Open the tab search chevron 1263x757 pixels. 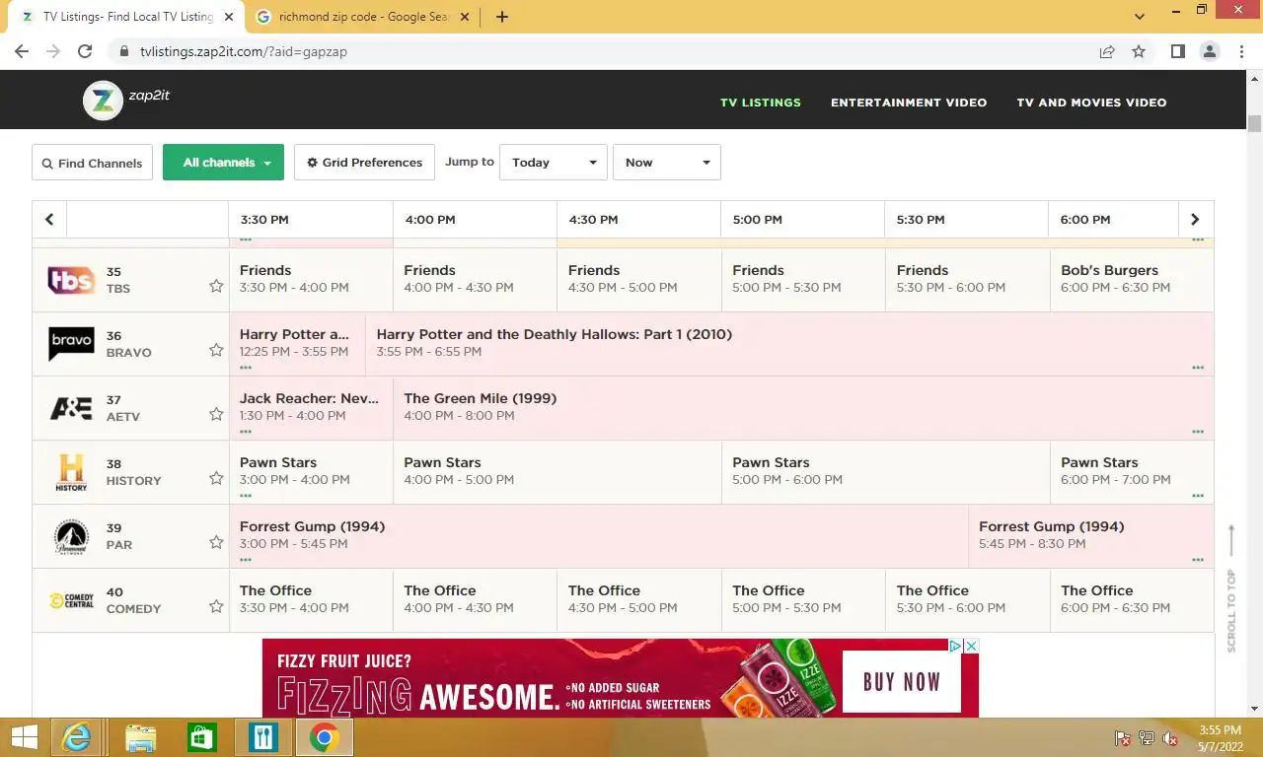1140,17
